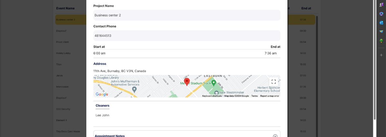386x137 pixels.
Task: Click the Event Name column header
Action: (65, 8)
